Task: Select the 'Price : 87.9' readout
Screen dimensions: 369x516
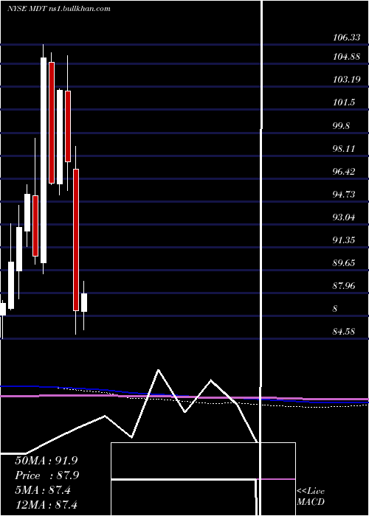Action: click(x=46, y=475)
